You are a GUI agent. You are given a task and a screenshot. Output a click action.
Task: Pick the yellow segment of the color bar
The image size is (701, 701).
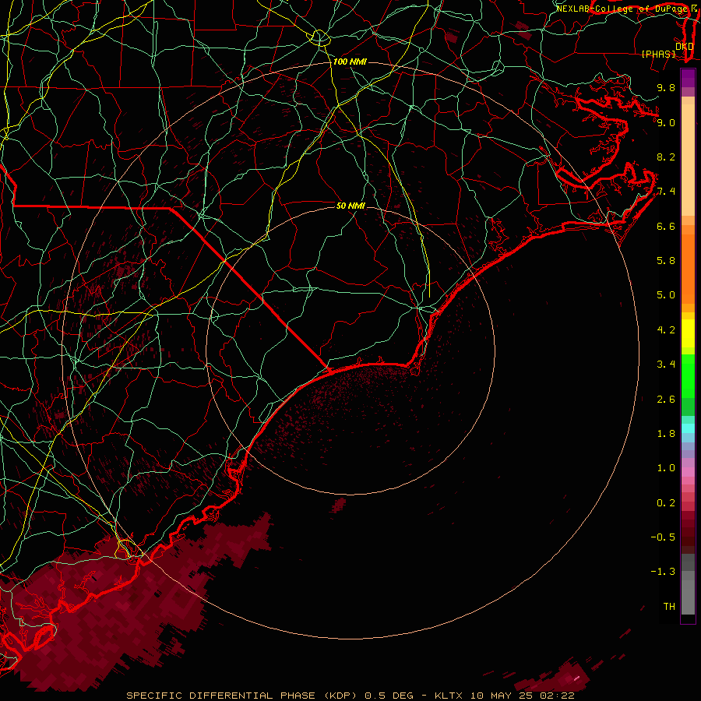[x=688, y=333]
